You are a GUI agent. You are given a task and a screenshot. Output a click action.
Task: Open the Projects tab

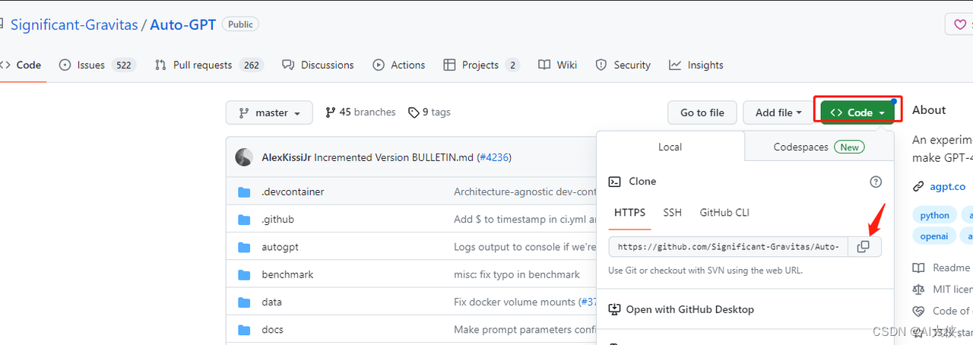click(481, 65)
